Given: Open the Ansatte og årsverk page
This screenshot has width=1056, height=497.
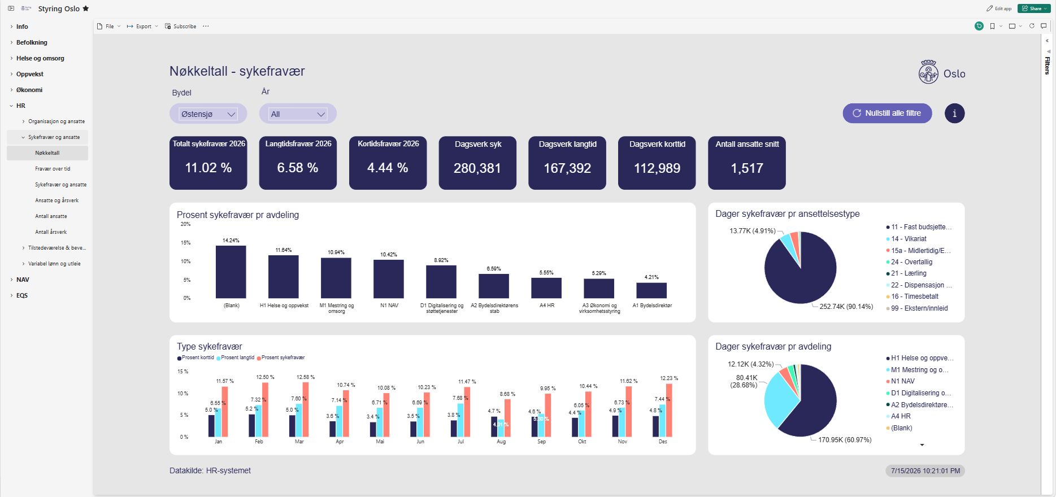Looking at the screenshot, I should click(57, 200).
